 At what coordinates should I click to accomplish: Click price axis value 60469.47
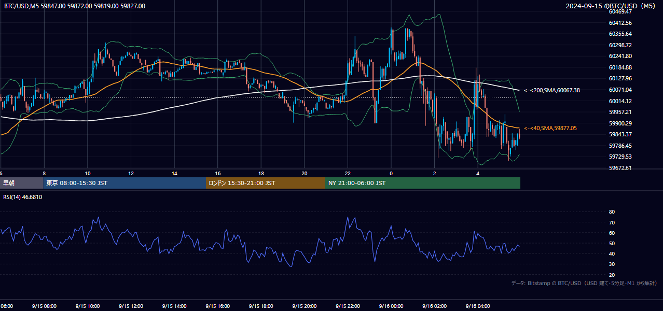click(x=620, y=11)
